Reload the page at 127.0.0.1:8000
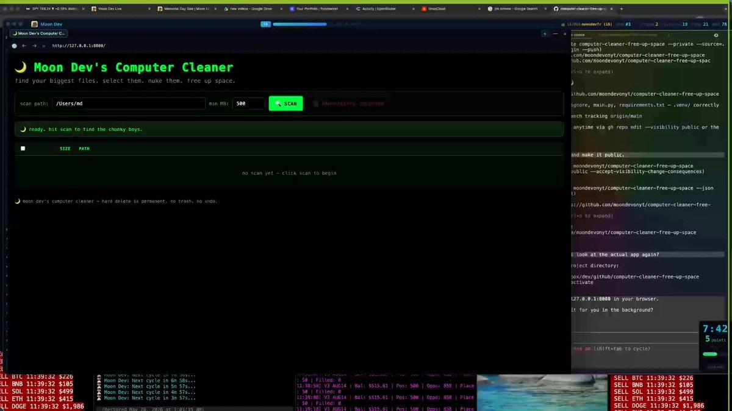The height and width of the screenshot is (411, 732). tap(43, 46)
